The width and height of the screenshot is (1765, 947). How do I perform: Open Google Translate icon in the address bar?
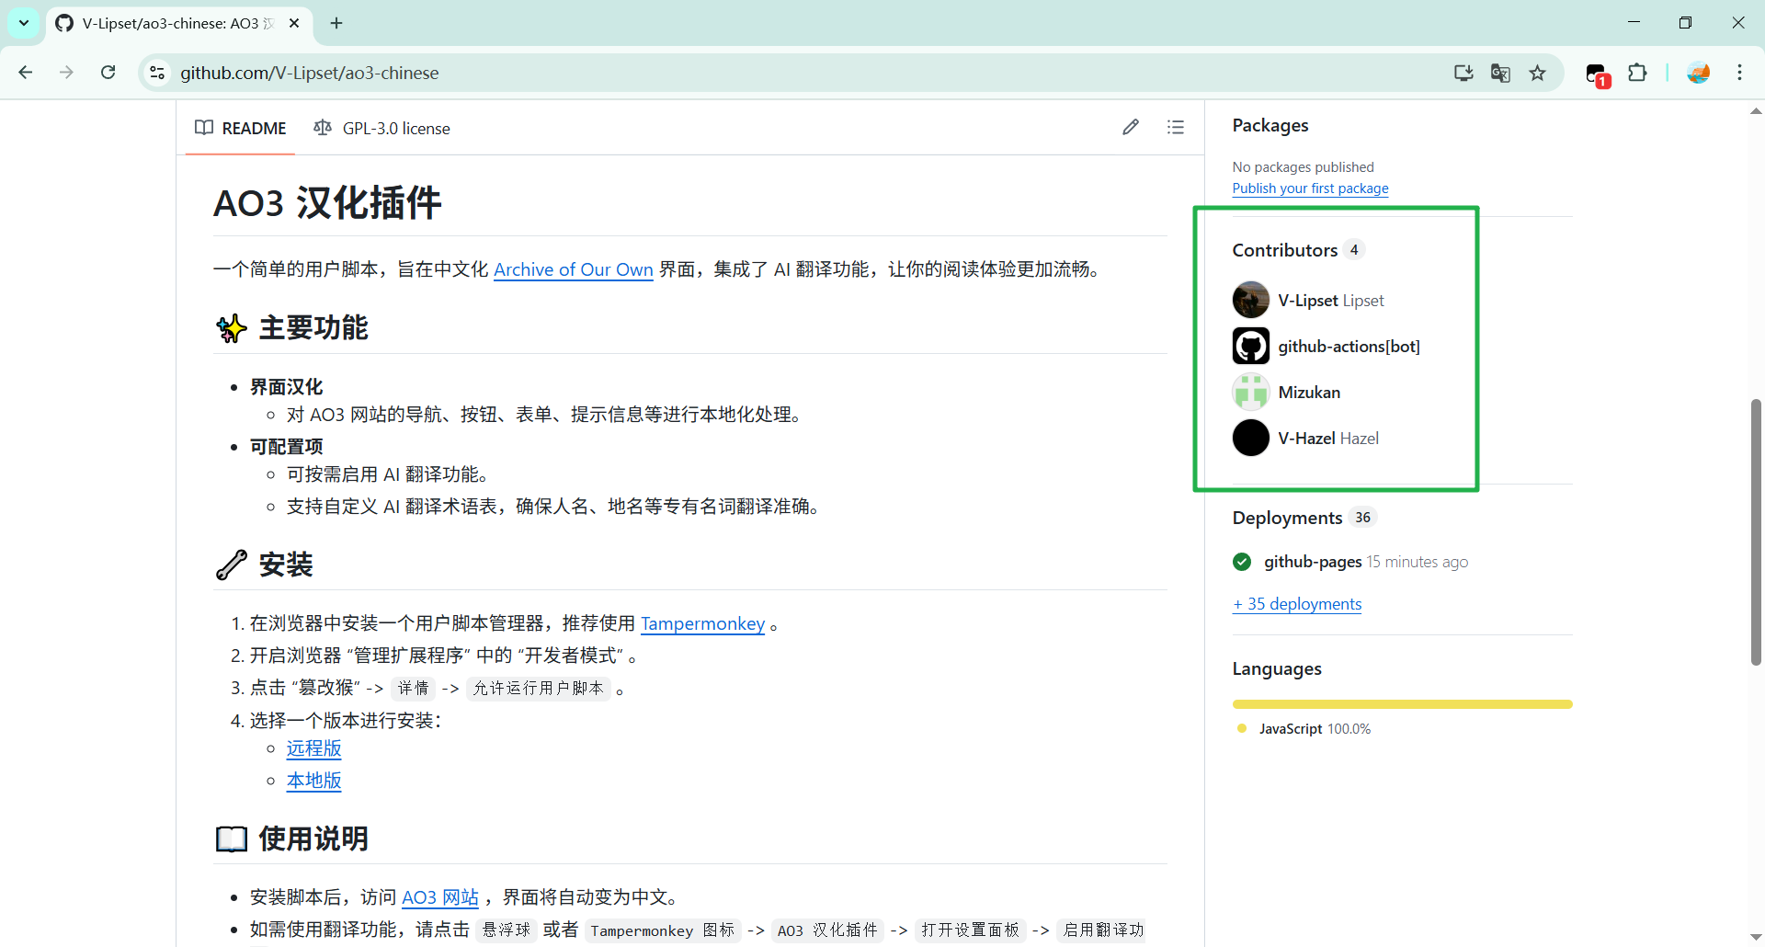tap(1500, 73)
